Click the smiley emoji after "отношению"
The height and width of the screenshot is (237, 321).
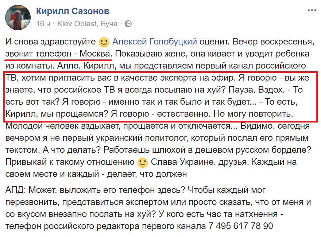pos(143,162)
